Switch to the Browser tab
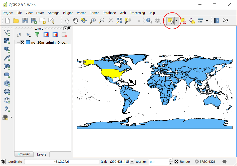The image size is (237, 166). [24, 154]
